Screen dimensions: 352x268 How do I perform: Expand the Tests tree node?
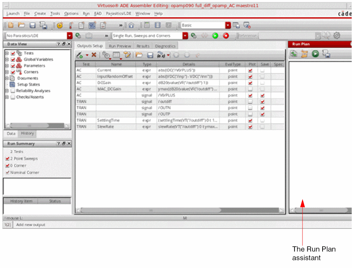[7, 53]
